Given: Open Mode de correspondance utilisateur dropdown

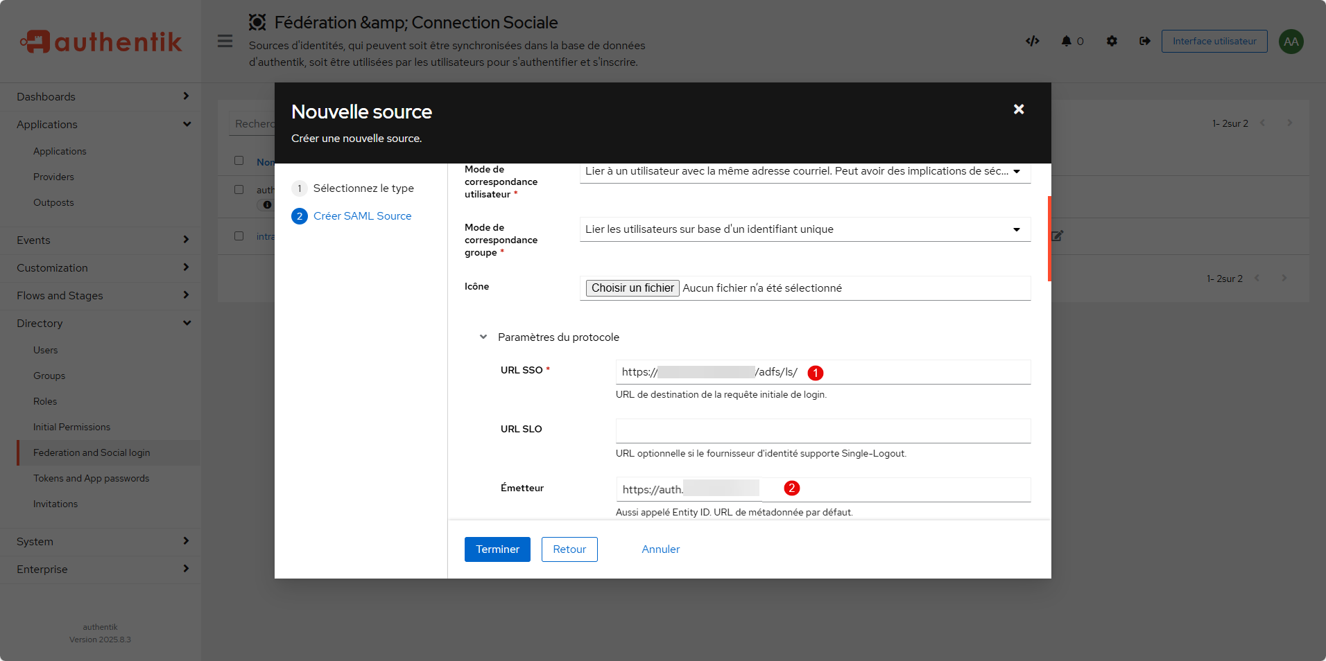Looking at the screenshot, I should pos(804,172).
